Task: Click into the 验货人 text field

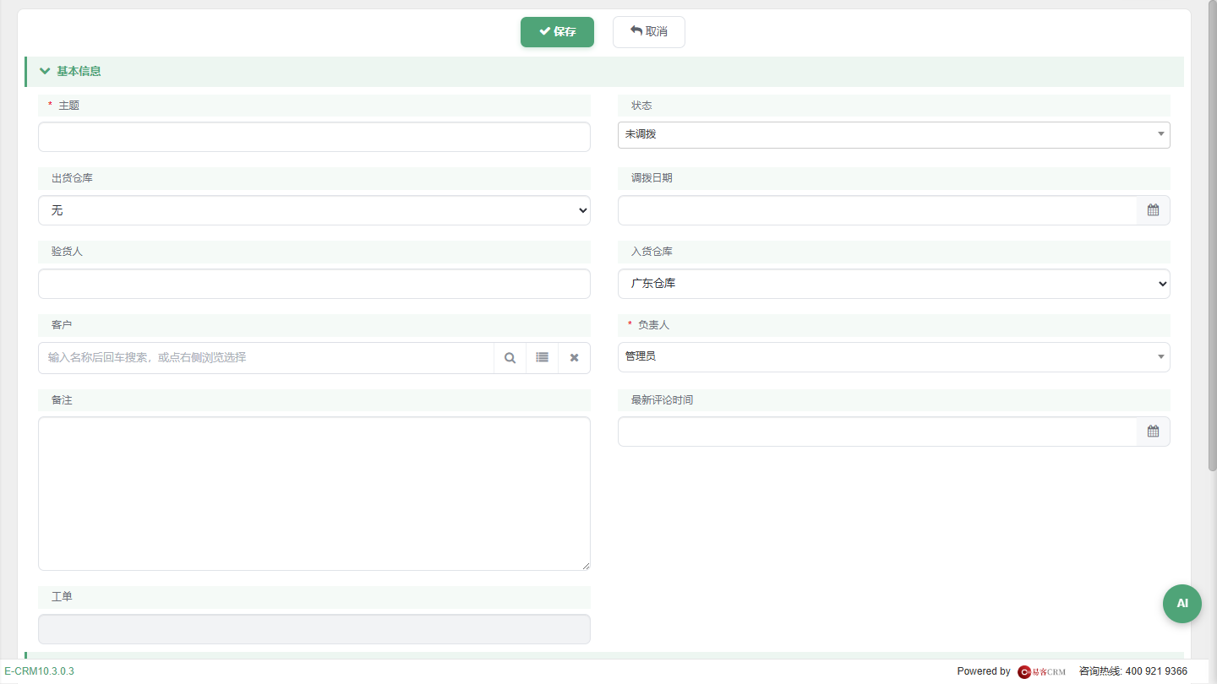Action: click(314, 284)
